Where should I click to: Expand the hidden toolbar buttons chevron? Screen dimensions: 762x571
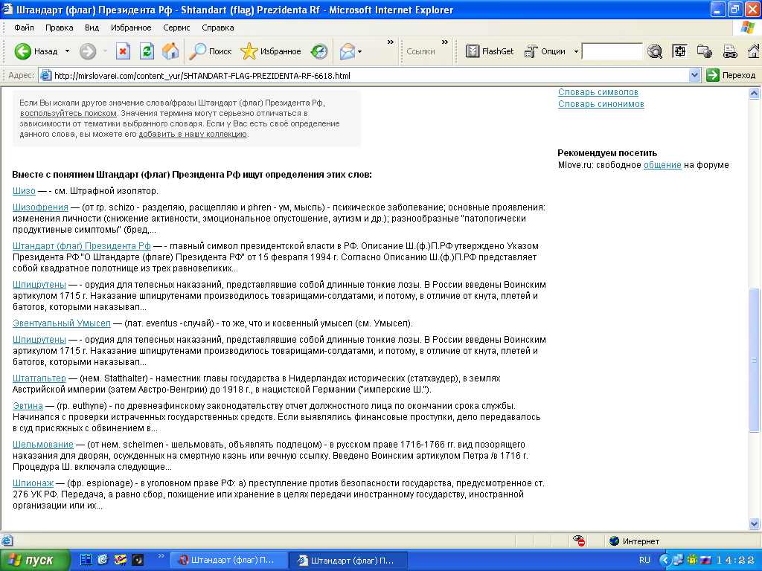(x=390, y=42)
